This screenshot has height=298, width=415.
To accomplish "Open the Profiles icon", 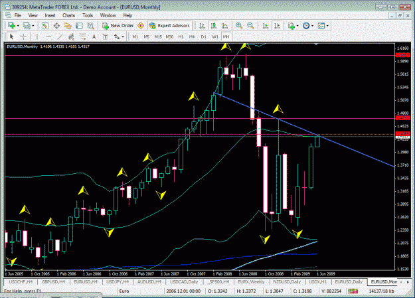I will pos(27,26).
